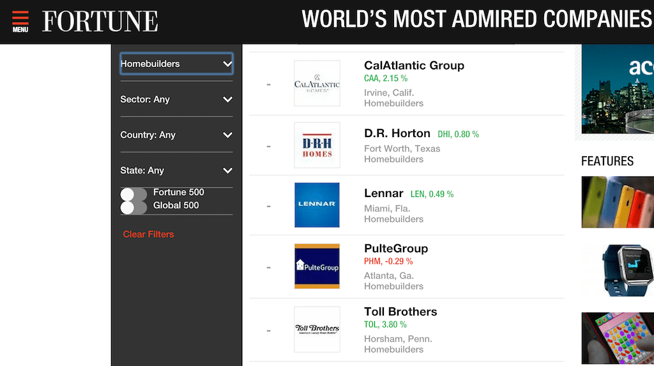
Task: Open the hamburger MENU icon
Action: (20, 21)
